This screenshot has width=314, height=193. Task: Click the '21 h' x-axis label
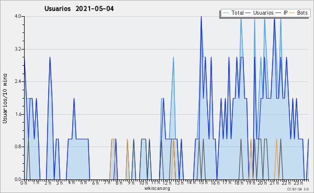(x=274, y=183)
